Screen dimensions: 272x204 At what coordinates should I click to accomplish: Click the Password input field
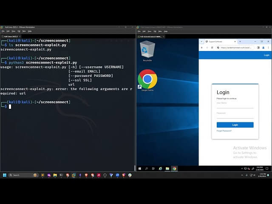235,116
